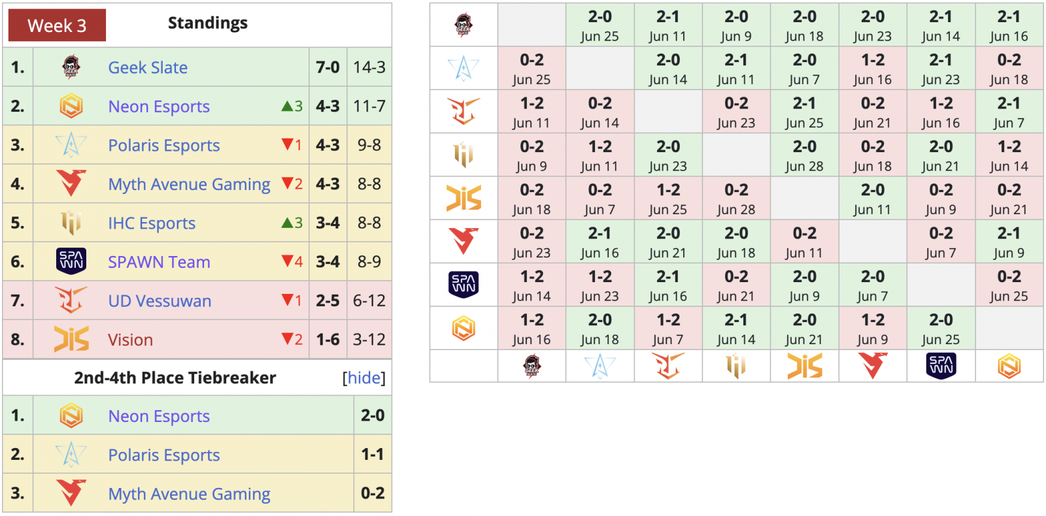
Task: Click Myth Avenue Gaming logo in tiebreaker table
Action: click(71, 493)
